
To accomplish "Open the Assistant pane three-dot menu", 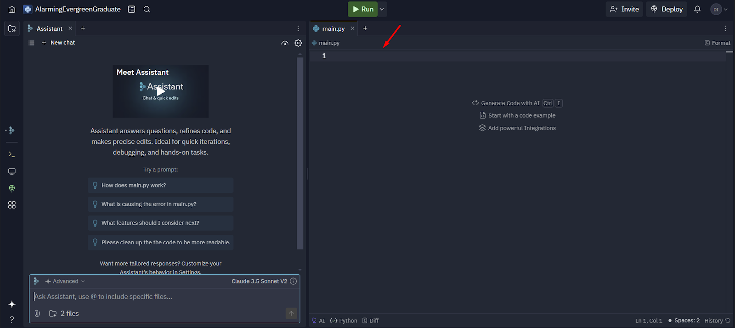I will tap(298, 28).
